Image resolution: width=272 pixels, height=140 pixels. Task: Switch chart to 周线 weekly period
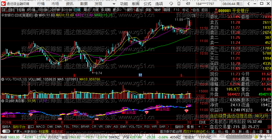(87, 10)
